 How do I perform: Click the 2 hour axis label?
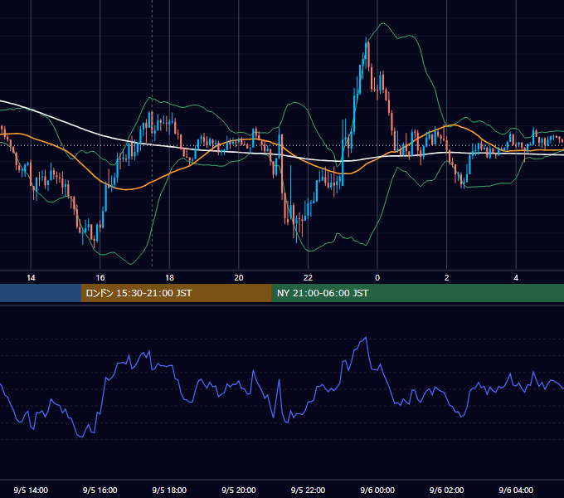pyautogui.click(x=447, y=278)
